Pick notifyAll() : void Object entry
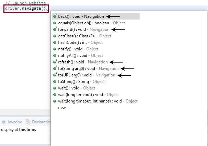This screenshot has height=146, width=208. click(x=80, y=56)
